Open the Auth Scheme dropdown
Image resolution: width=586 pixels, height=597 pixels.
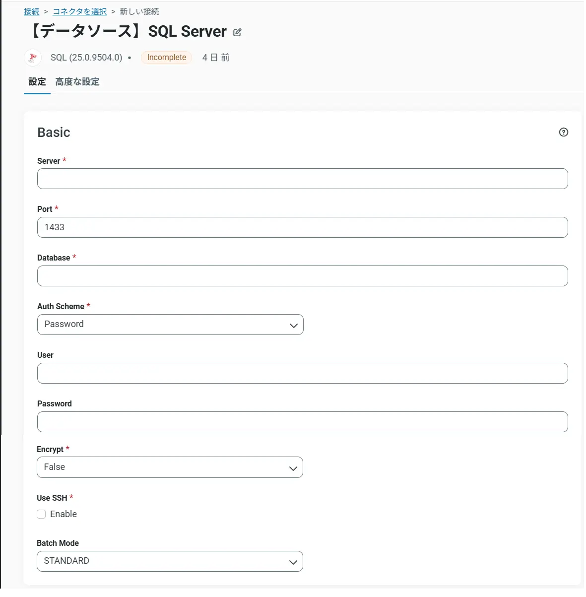tap(170, 325)
